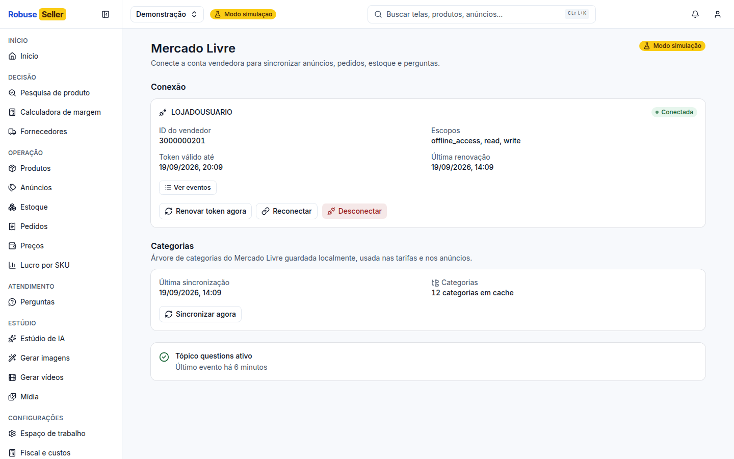
Task: Open Fornecedores in the sidebar
Action: click(x=61, y=132)
